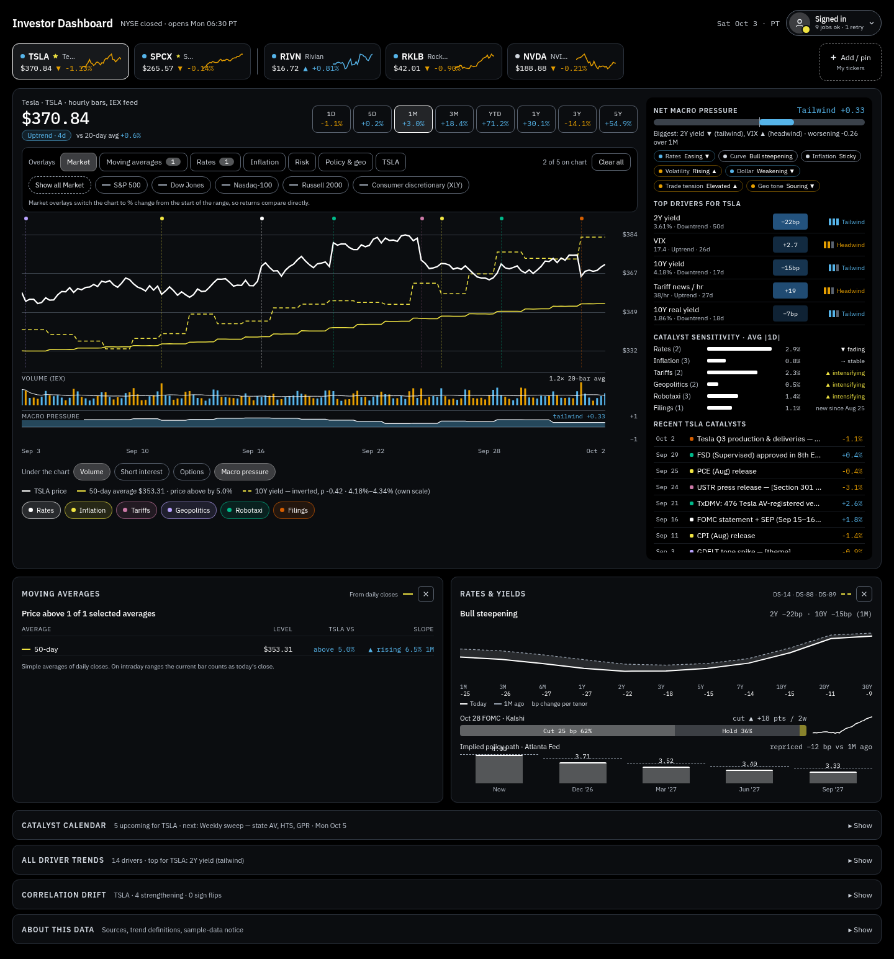Open the Rates Easing macro chip
894x959 pixels.
684,156
